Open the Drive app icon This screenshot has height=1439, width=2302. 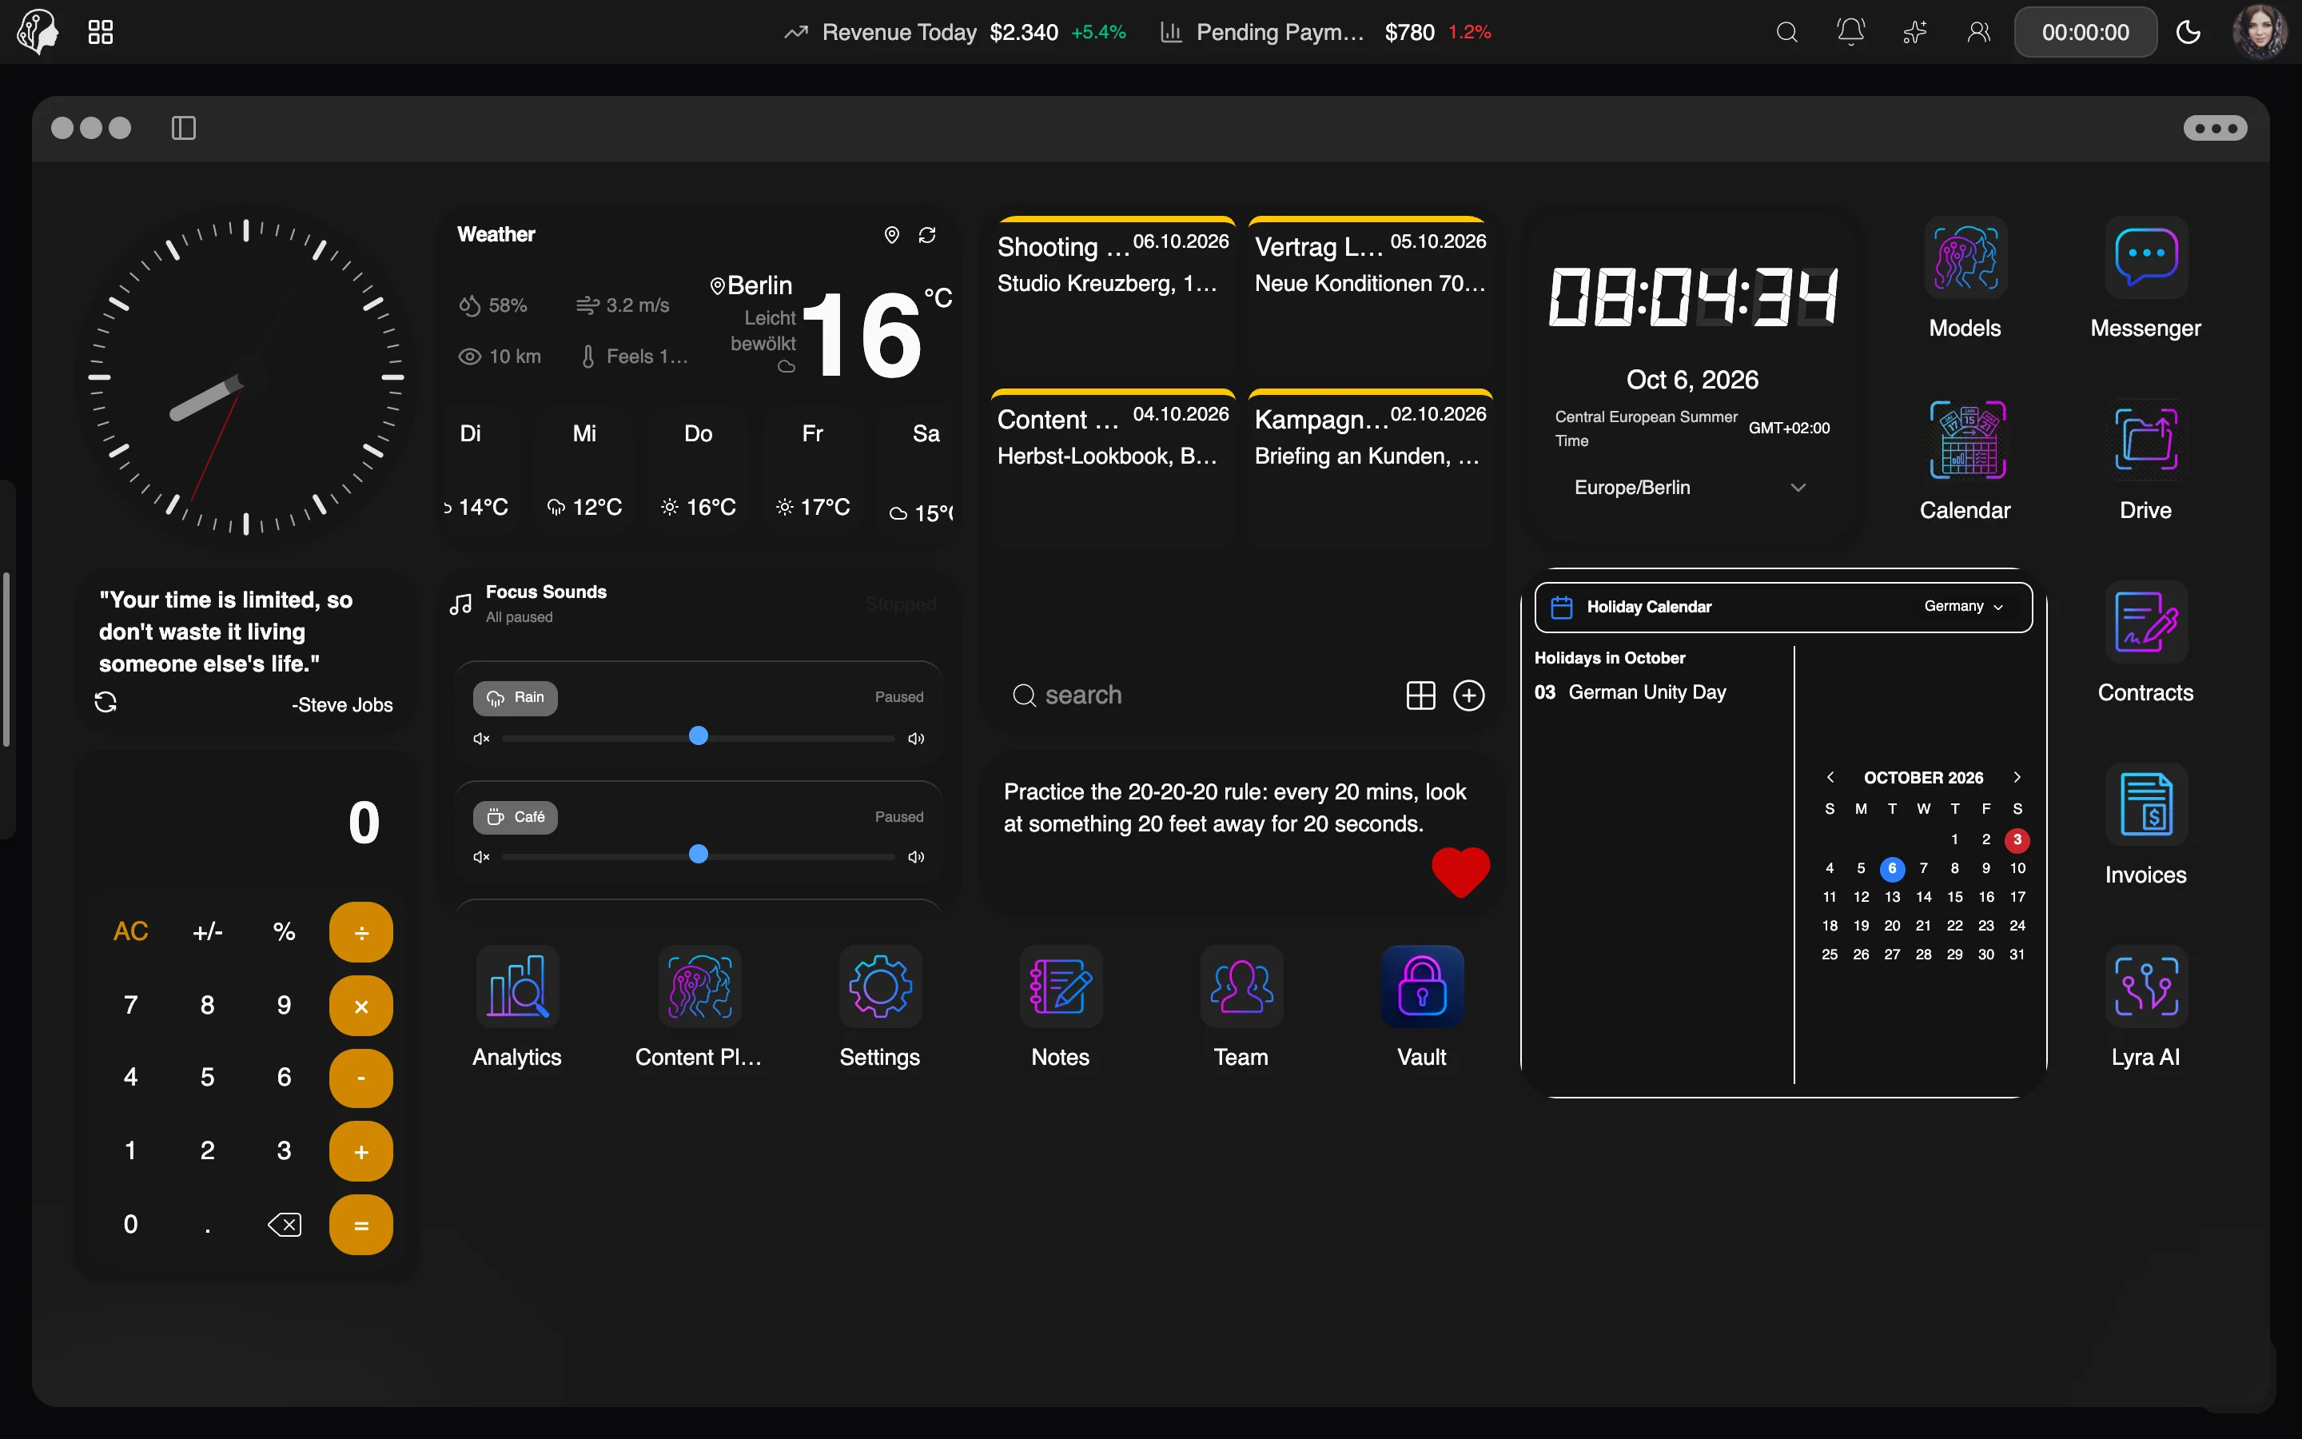pos(2145,440)
